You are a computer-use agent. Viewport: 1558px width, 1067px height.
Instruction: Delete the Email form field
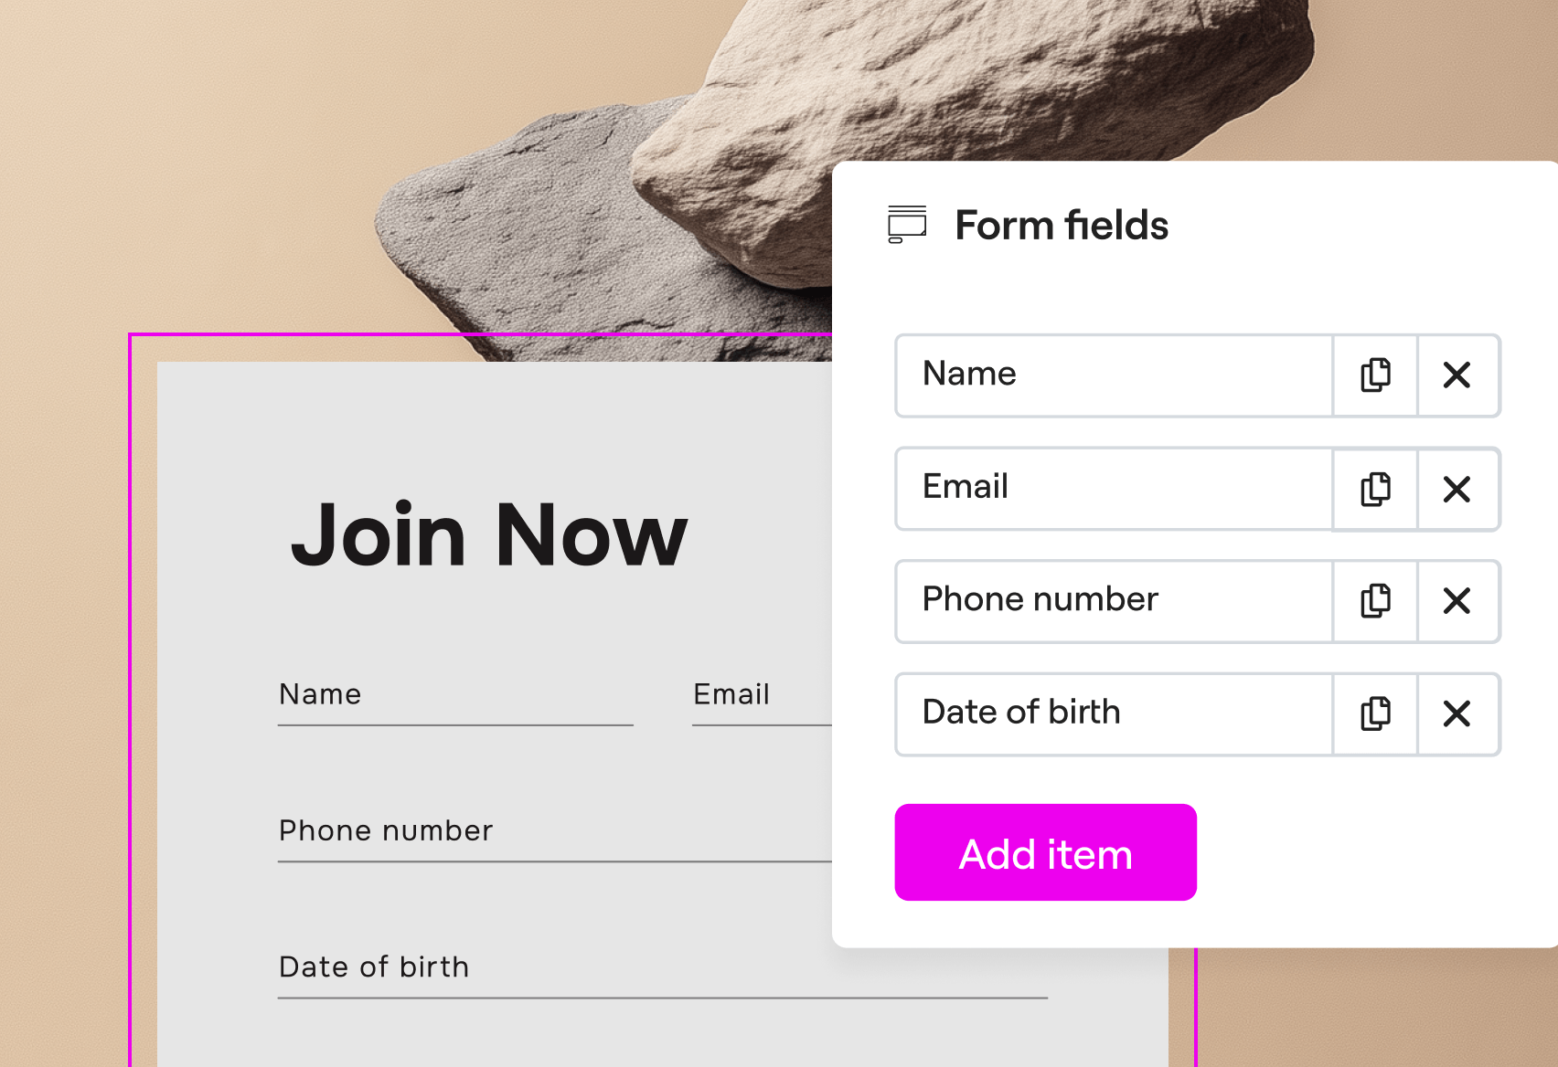pos(1457,489)
